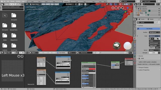
Task: Click the perspective/orthographic toggle icon
Action: [x=113, y=8]
